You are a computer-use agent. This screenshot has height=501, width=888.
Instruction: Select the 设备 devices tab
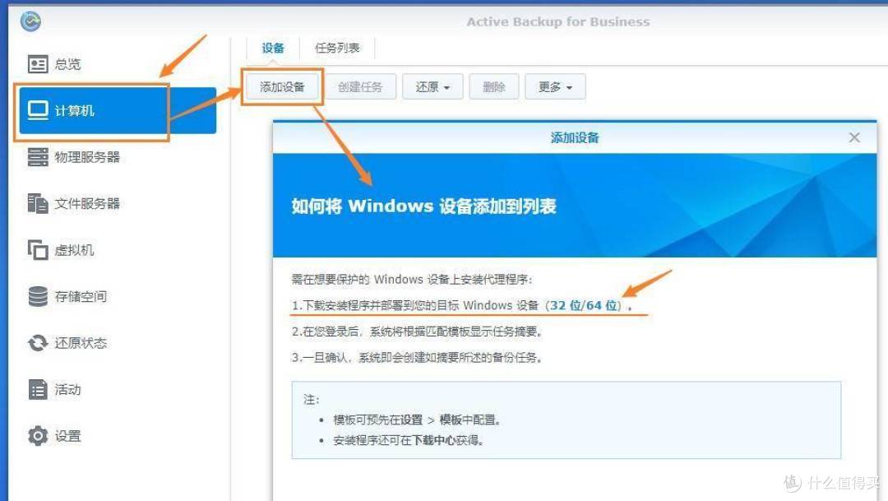point(274,48)
